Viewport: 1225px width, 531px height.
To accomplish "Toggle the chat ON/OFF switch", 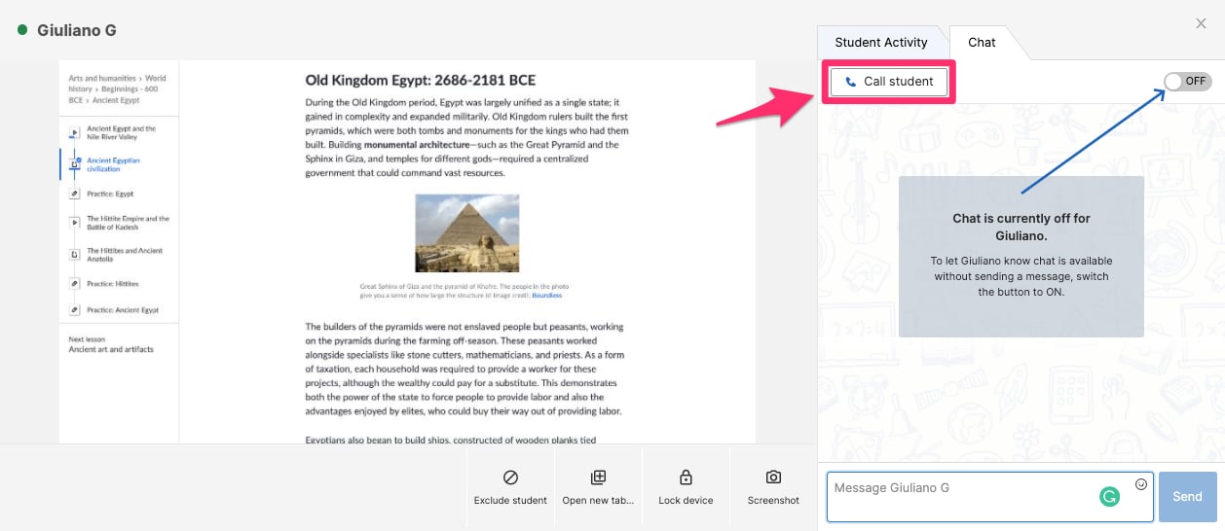I will [1188, 82].
